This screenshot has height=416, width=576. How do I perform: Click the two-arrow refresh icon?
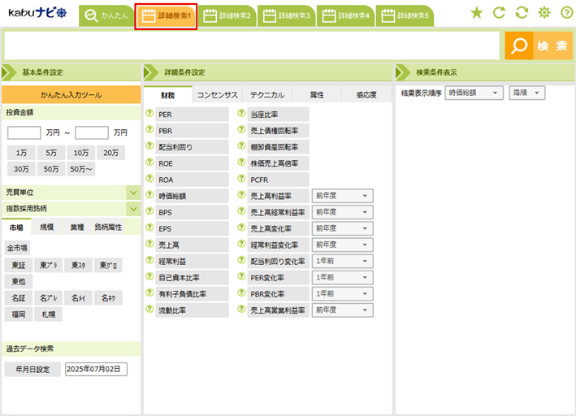click(522, 13)
